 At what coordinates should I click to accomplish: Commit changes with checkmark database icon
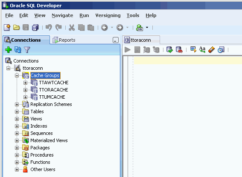(169, 50)
